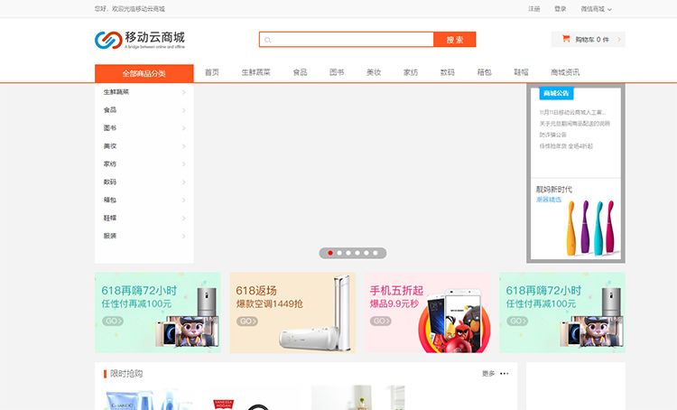This screenshot has height=410, width=677.
Task: Select the fourth carousel indicator dot
Action: 357,253
